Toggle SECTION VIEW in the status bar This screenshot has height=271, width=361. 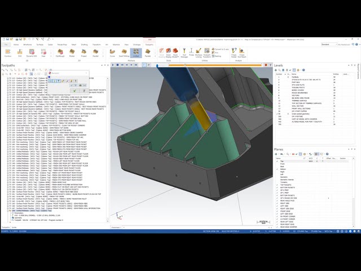point(211,231)
